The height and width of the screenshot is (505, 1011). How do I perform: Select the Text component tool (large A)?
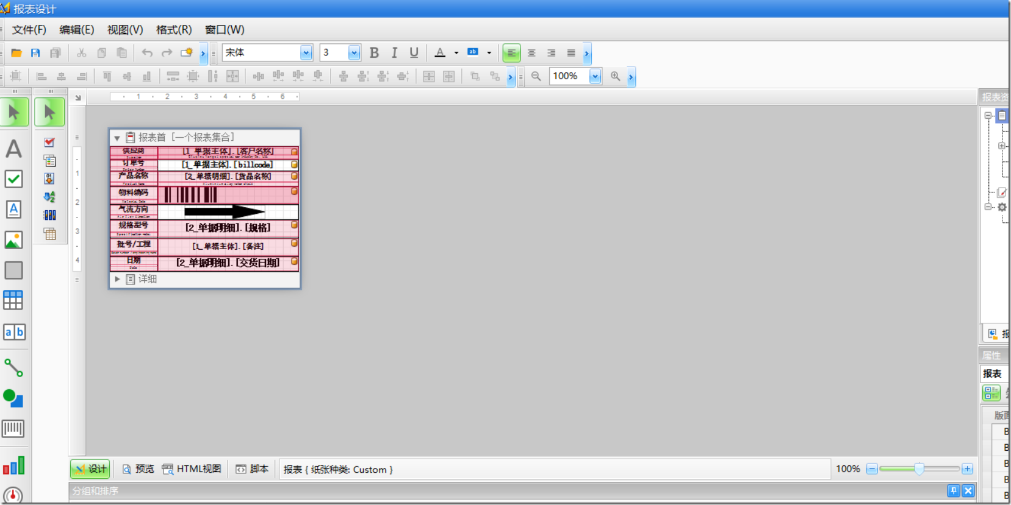tap(13, 149)
